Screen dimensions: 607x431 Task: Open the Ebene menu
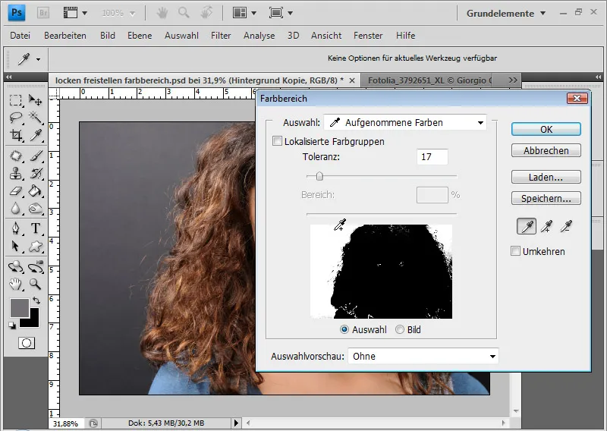(x=140, y=36)
